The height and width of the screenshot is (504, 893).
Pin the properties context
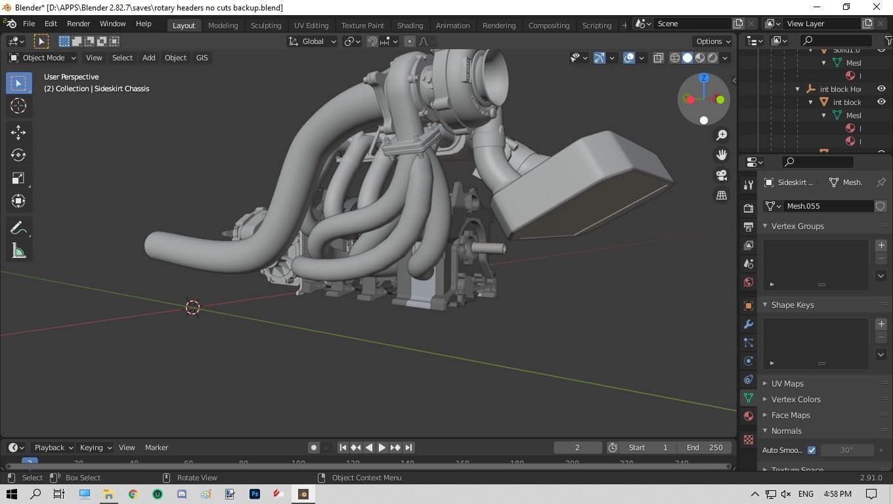881,182
